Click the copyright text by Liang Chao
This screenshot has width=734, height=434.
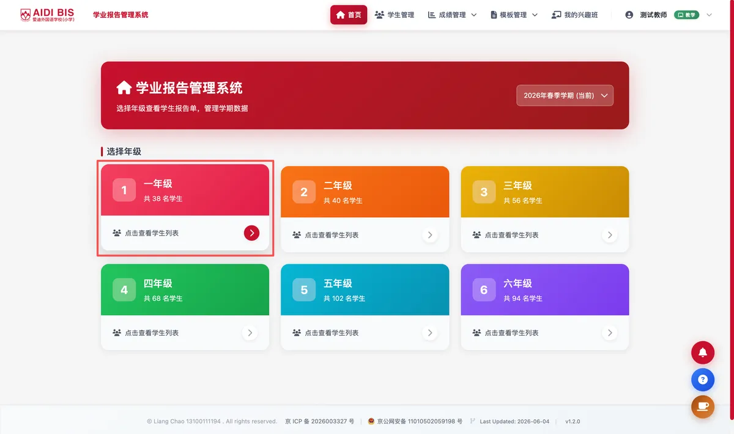[x=212, y=421]
